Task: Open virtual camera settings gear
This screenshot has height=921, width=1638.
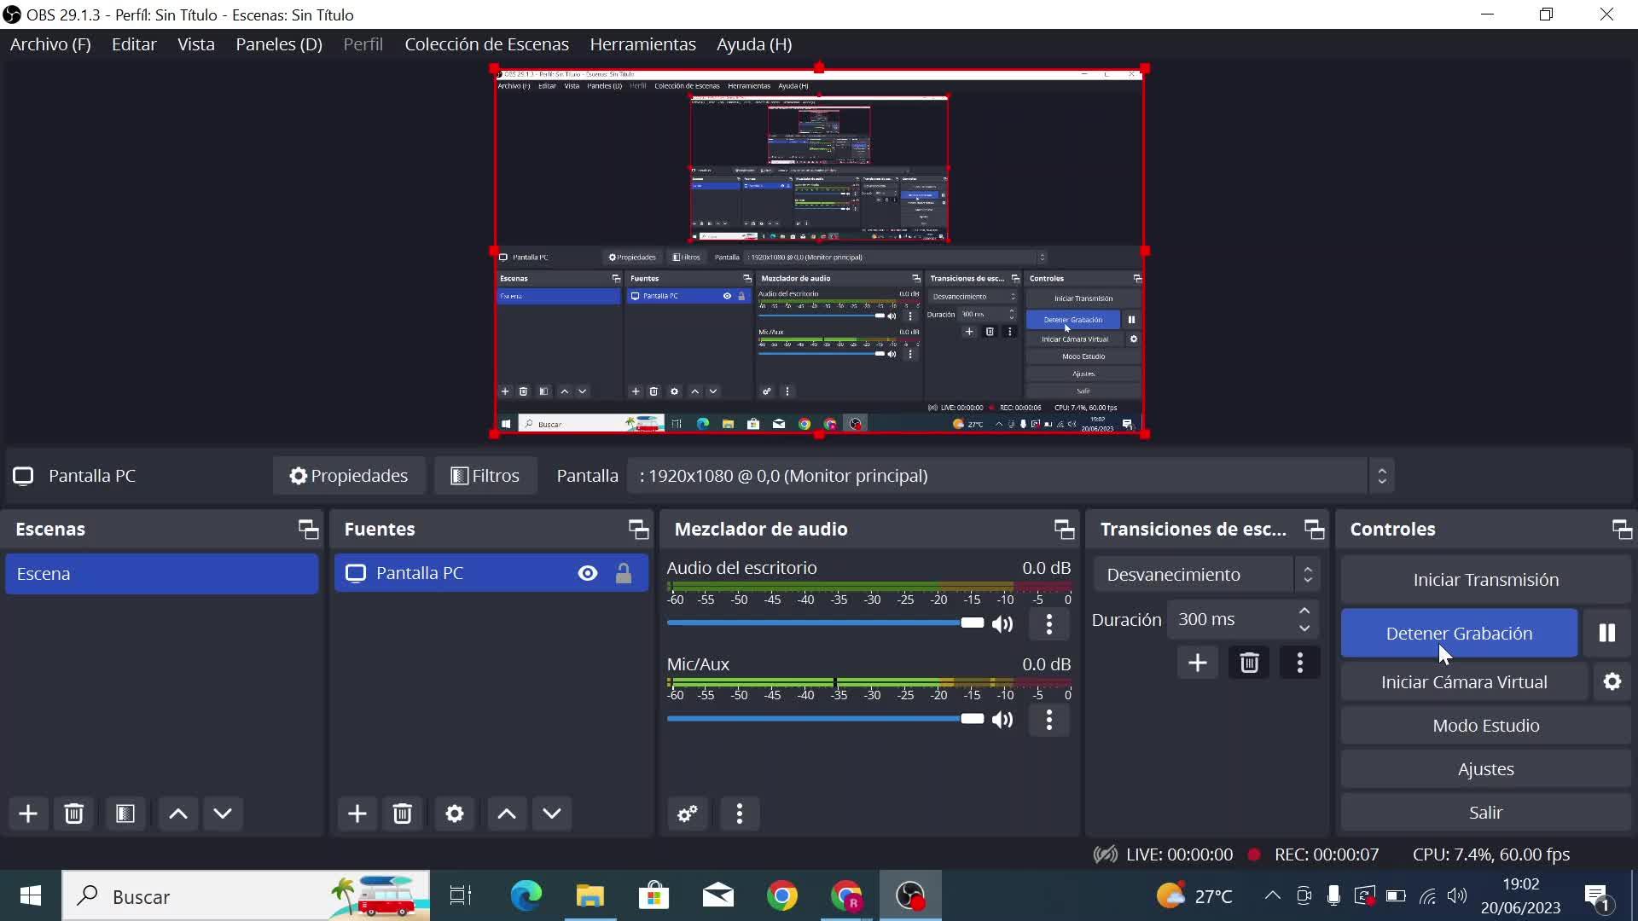Action: [x=1612, y=682]
